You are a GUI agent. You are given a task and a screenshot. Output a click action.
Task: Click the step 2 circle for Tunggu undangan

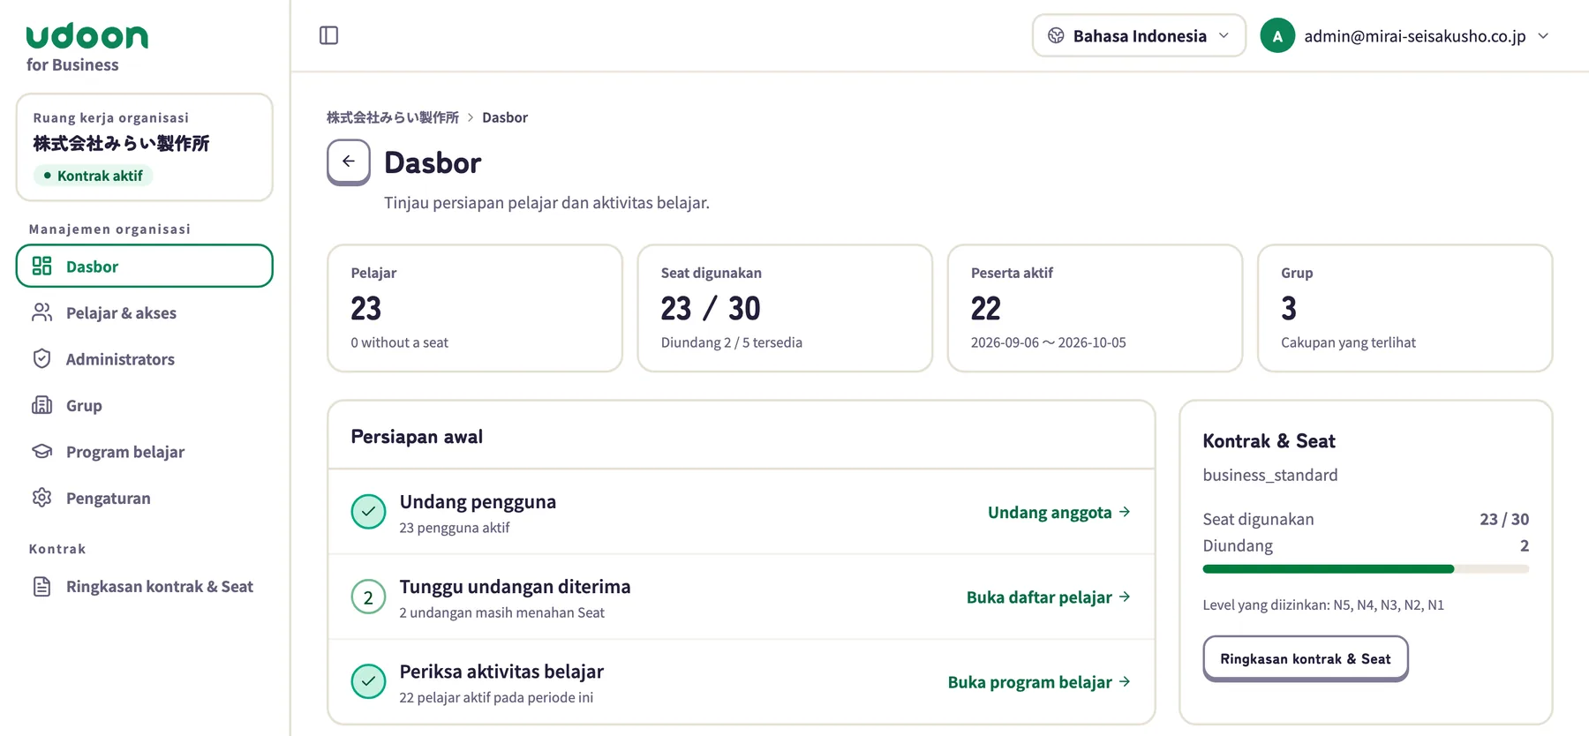tap(368, 597)
